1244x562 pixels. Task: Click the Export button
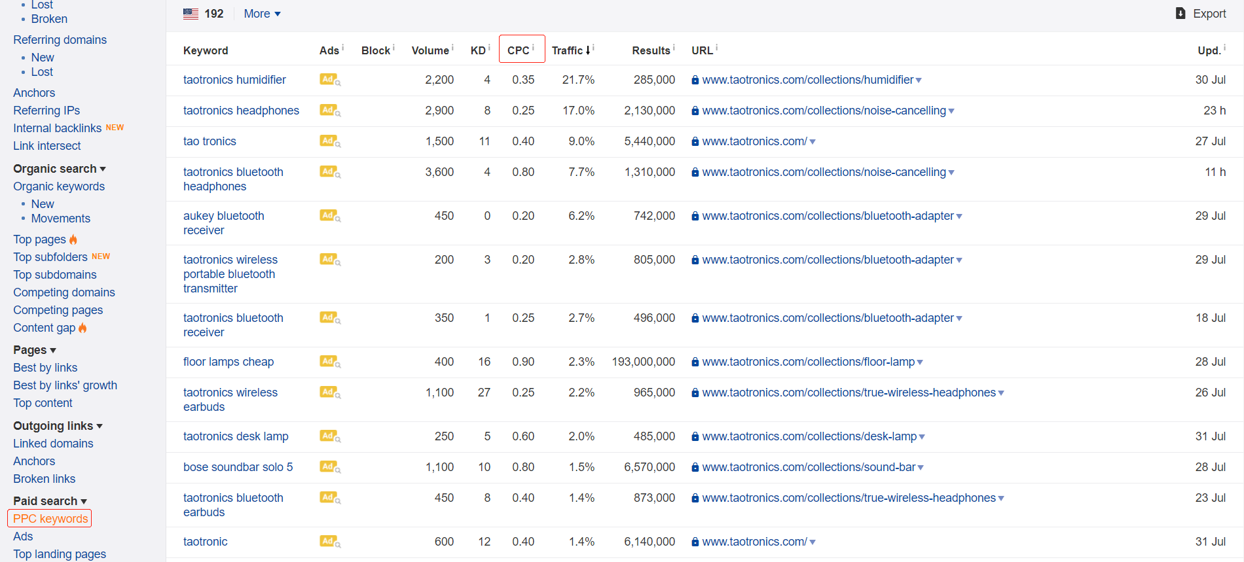pos(1201,14)
